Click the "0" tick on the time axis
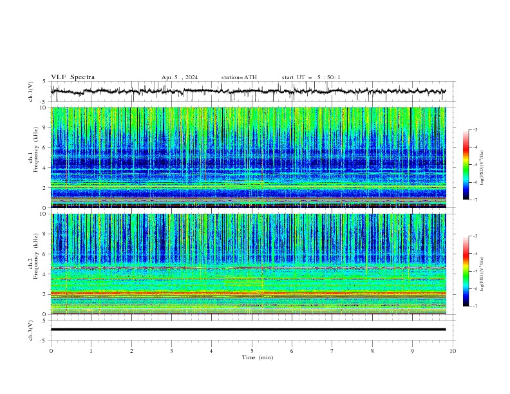510x394 pixels. click(x=51, y=351)
